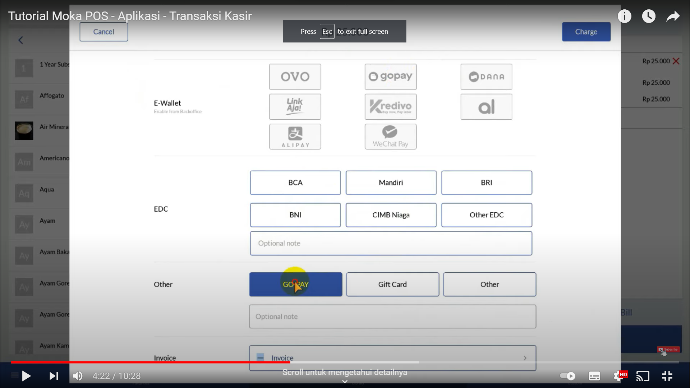Select the GO-PAY other payment button

pyautogui.click(x=296, y=284)
